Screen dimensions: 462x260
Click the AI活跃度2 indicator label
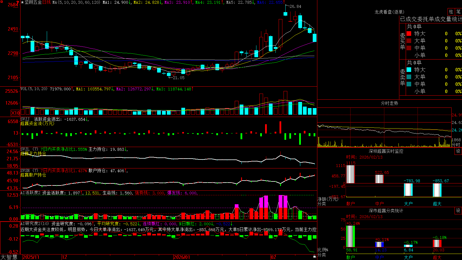30,193
